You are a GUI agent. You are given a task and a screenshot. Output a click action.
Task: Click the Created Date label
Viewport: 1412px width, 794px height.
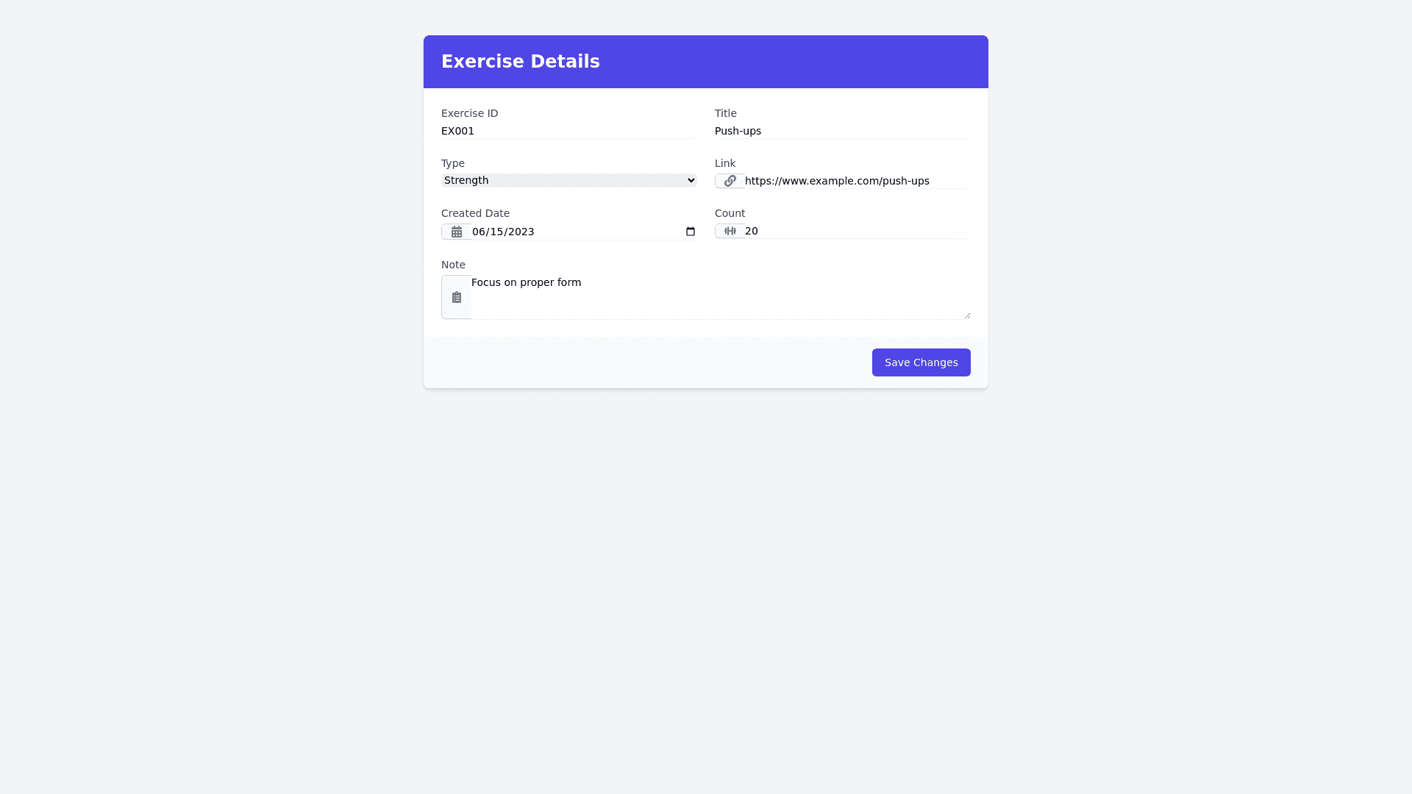click(x=475, y=213)
